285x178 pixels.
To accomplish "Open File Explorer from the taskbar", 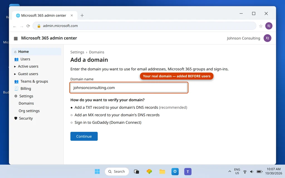I will (162, 171).
